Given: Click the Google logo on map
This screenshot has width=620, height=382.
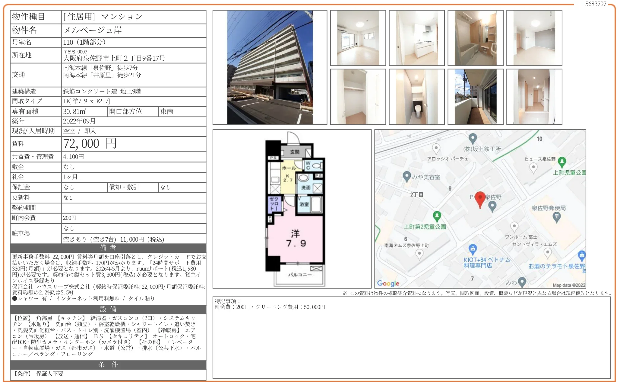Looking at the screenshot, I should click(388, 283).
